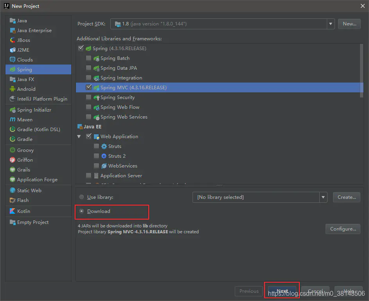Uncheck the Spring MVC checkbox
The height and width of the screenshot is (301, 369).
pyautogui.click(x=89, y=87)
